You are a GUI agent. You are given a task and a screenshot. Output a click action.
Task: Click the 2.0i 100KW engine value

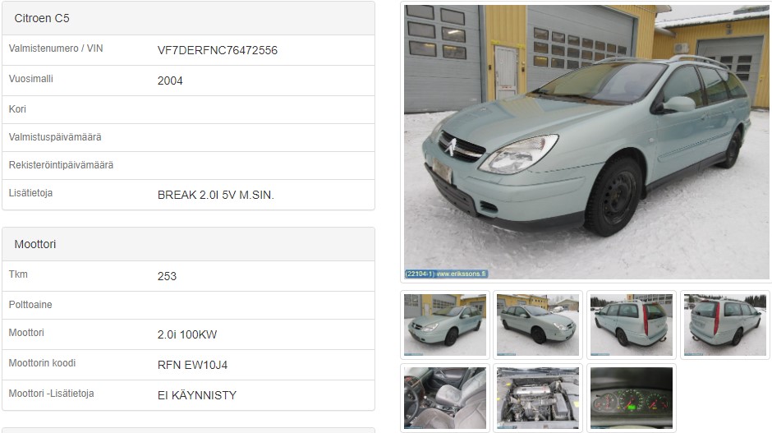click(187, 334)
